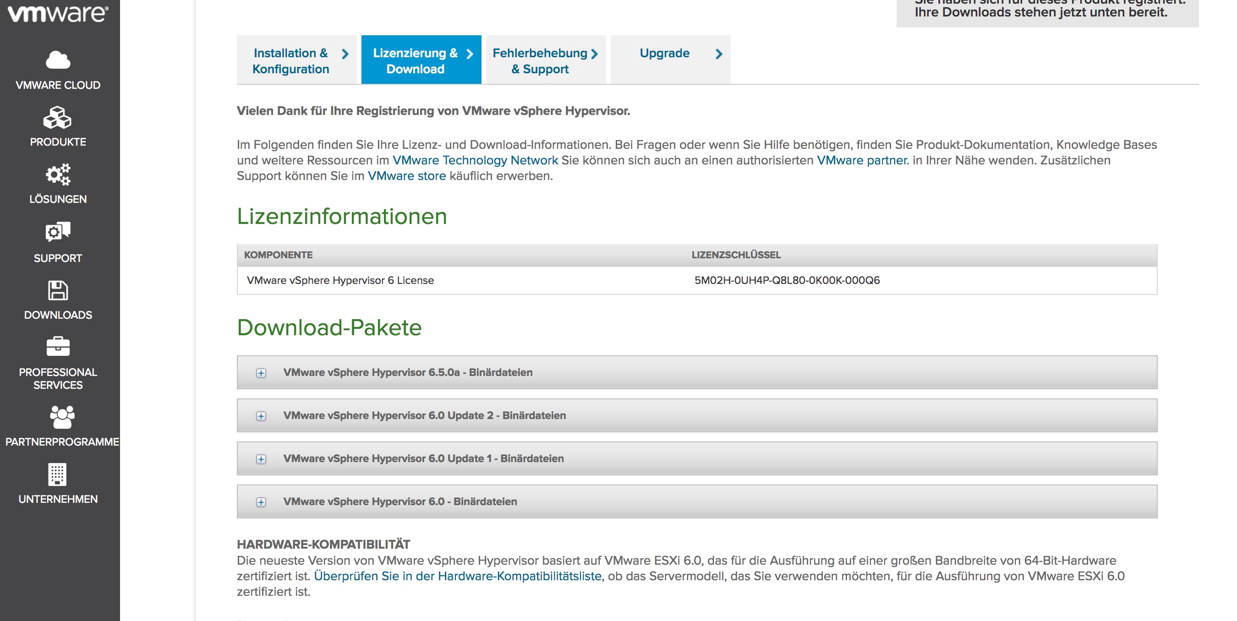Click the Produkte cubes icon

coord(58,118)
